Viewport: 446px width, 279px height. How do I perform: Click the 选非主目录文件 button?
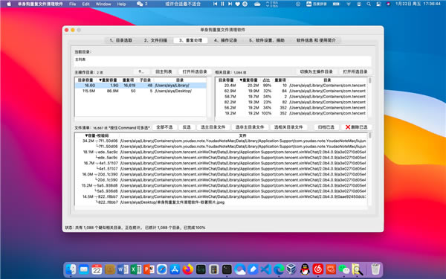[250, 127]
